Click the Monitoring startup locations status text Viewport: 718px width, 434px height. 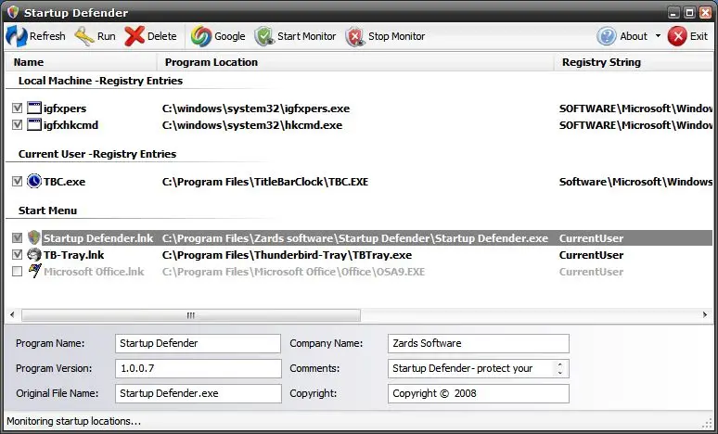tap(73, 421)
